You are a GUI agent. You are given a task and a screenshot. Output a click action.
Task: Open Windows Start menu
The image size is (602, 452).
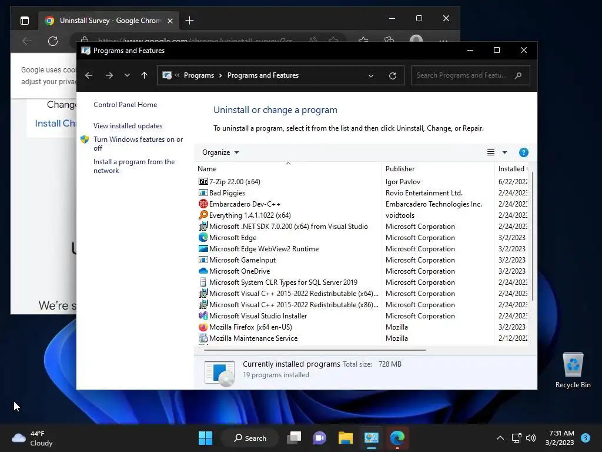[205, 438]
